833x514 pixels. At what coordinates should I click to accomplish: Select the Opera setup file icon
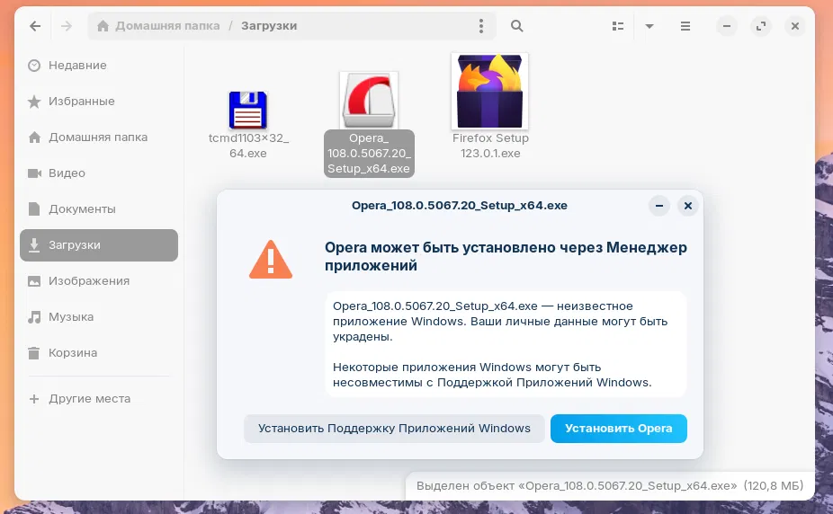coord(369,101)
